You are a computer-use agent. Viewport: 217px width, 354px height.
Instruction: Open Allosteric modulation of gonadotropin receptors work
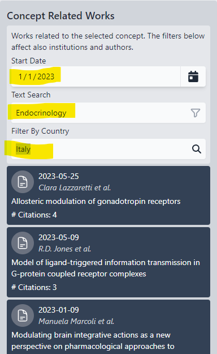[x=96, y=201]
